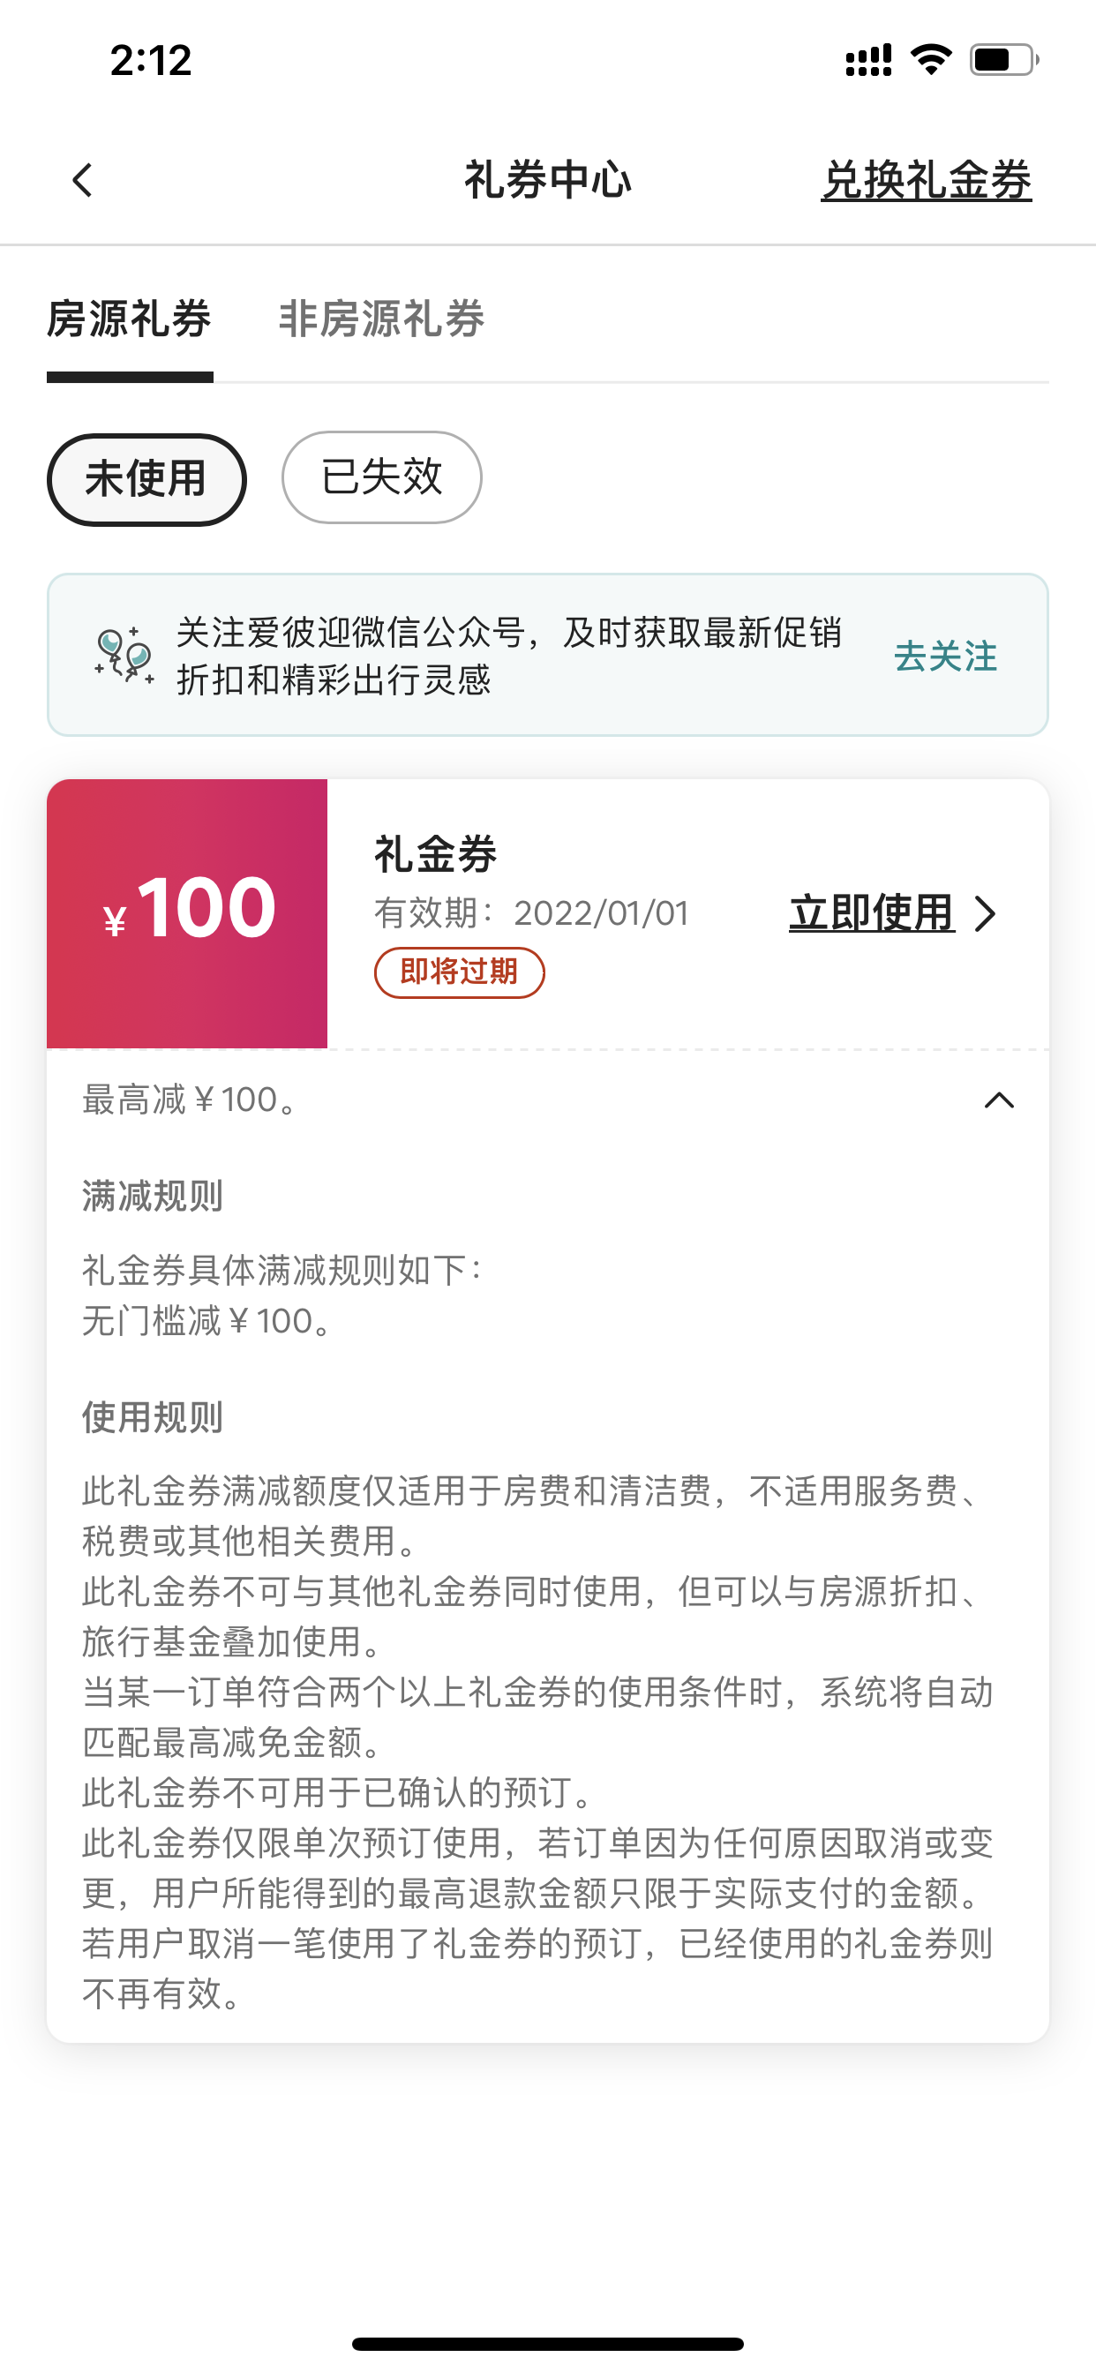Switch to the 房源礼券 tab
Image resolution: width=1096 pixels, height=2372 pixels.
(129, 319)
